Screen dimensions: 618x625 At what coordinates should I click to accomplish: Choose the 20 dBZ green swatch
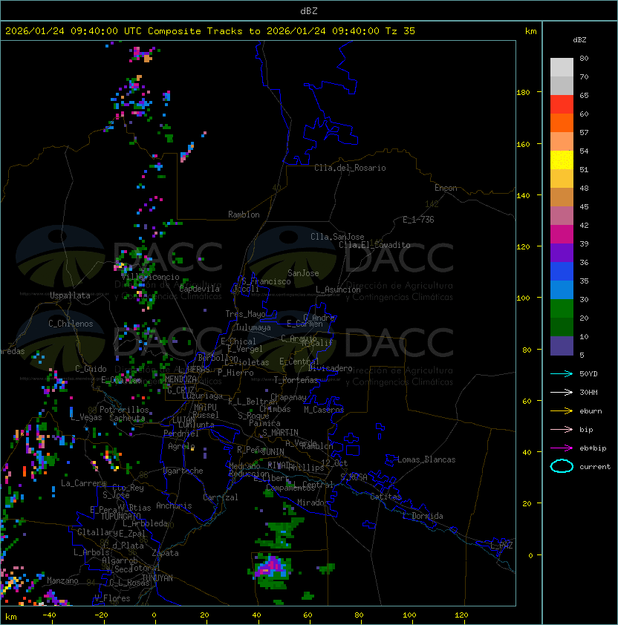(x=562, y=327)
